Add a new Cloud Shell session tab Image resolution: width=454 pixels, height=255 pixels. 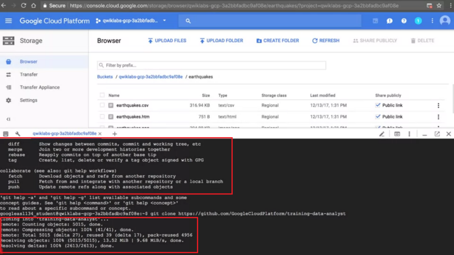(115, 134)
